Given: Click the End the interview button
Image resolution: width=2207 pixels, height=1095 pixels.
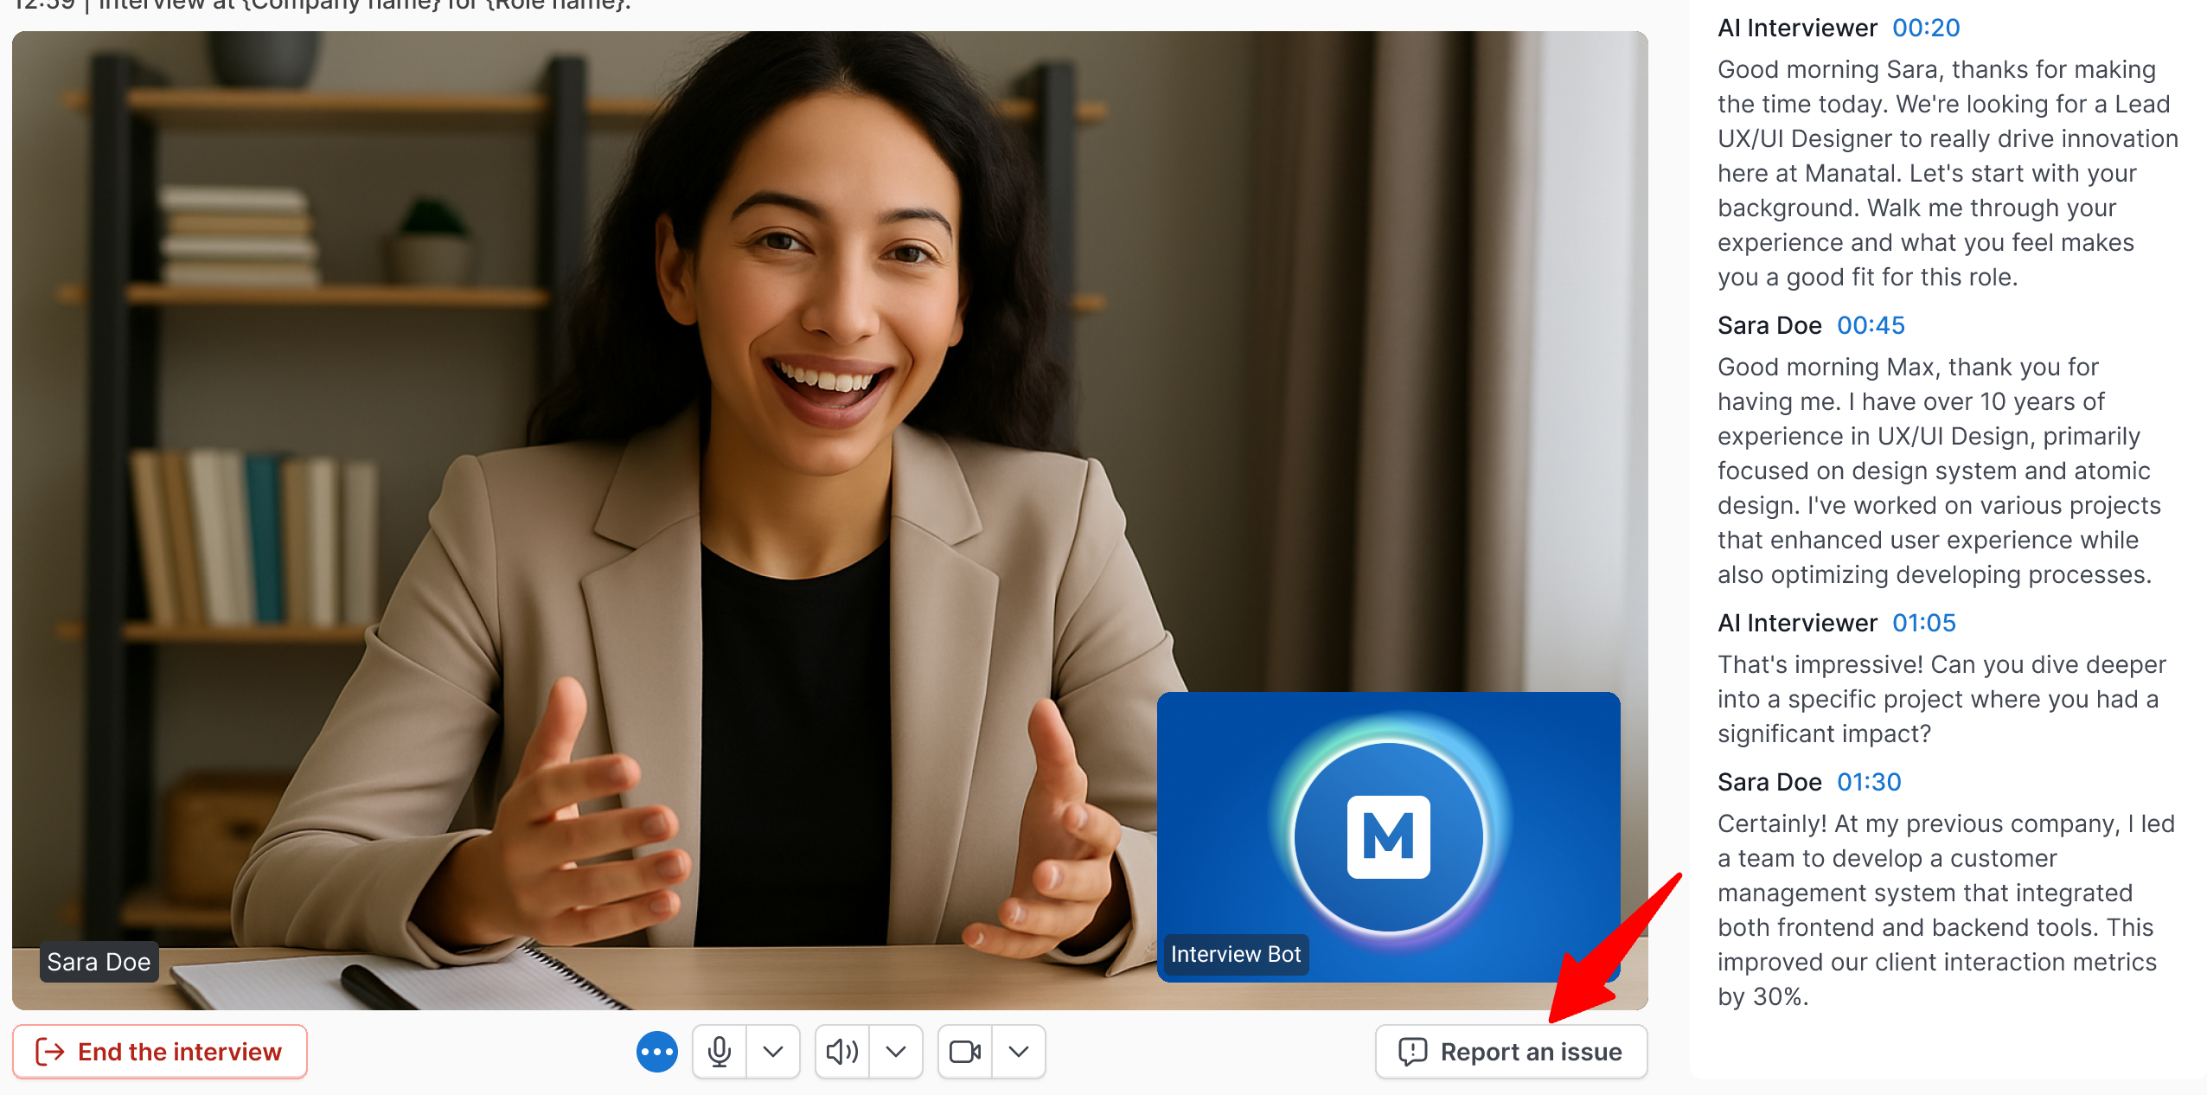Looking at the screenshot, I should 160,1052.
